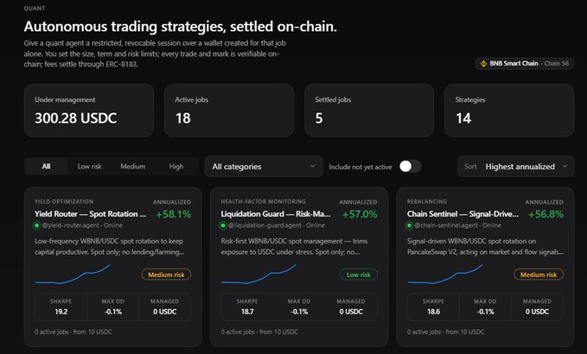
Task: Switch to the Medium risk filter
Action: pyautogui.click(x=133, y=167)
